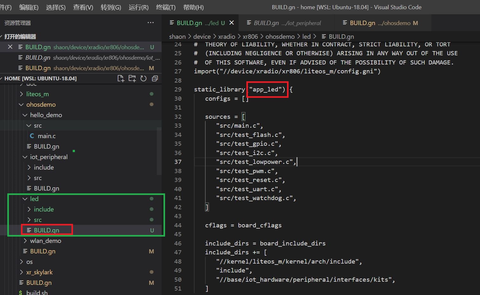Collapse the led folder
480x295 pixels.
coord(25,199)
